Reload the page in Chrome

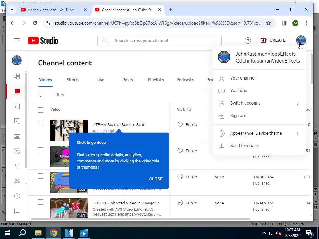click(35, 23)
